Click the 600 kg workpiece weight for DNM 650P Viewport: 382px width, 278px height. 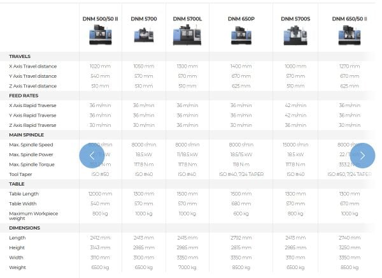pos(241,214)
